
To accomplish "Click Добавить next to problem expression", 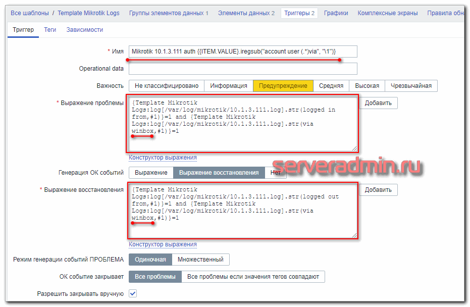I will (x=378, y=103).
